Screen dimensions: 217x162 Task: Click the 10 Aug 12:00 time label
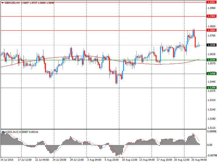pos(130,160)
